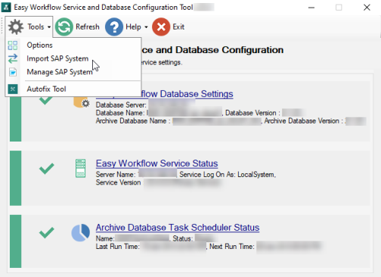Close the configuration tool window
Screen dimensions: 381x277
point(367,8)
